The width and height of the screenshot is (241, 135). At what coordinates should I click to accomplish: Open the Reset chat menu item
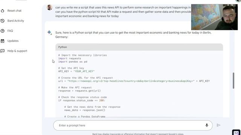(x=14, y=11)
